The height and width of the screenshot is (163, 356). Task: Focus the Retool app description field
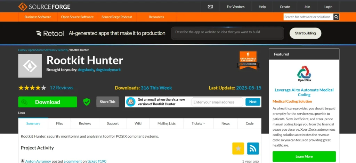point(227,33)
